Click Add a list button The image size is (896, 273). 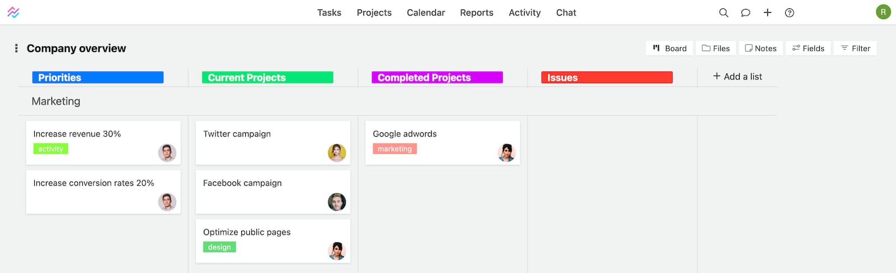(x=738, y=76)
